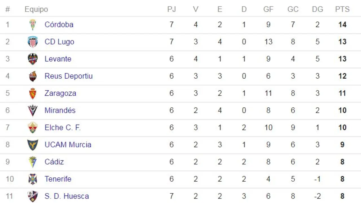Open the CD Lugo team link
This screenshot has width=361, height=203.
tap(59, 42)
